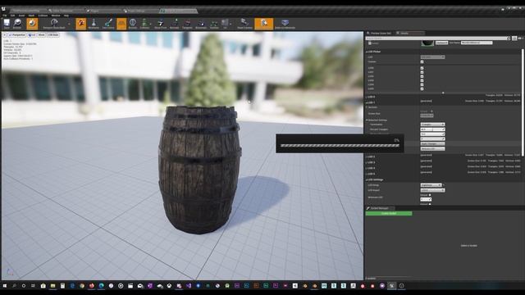
Task: Click the LOD Auto viewport button
Action: pyautogui.click(x=53, y=34)
